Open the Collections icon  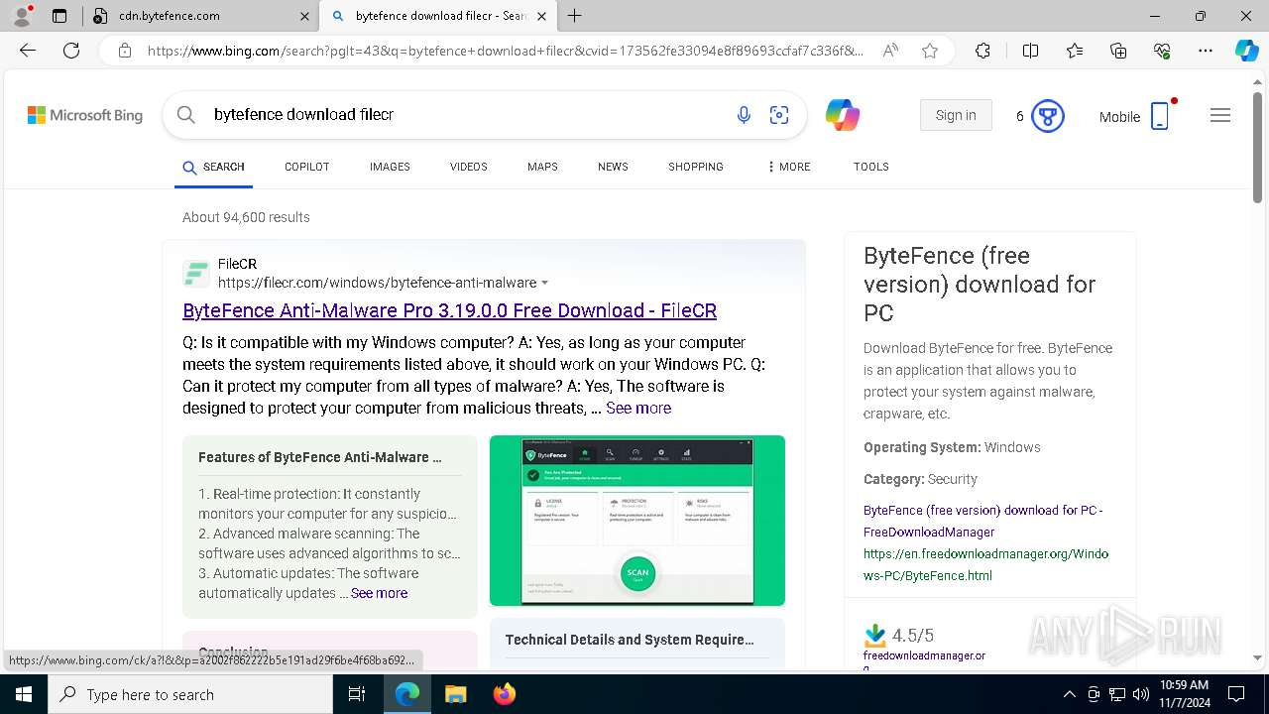click(1118, 51)
